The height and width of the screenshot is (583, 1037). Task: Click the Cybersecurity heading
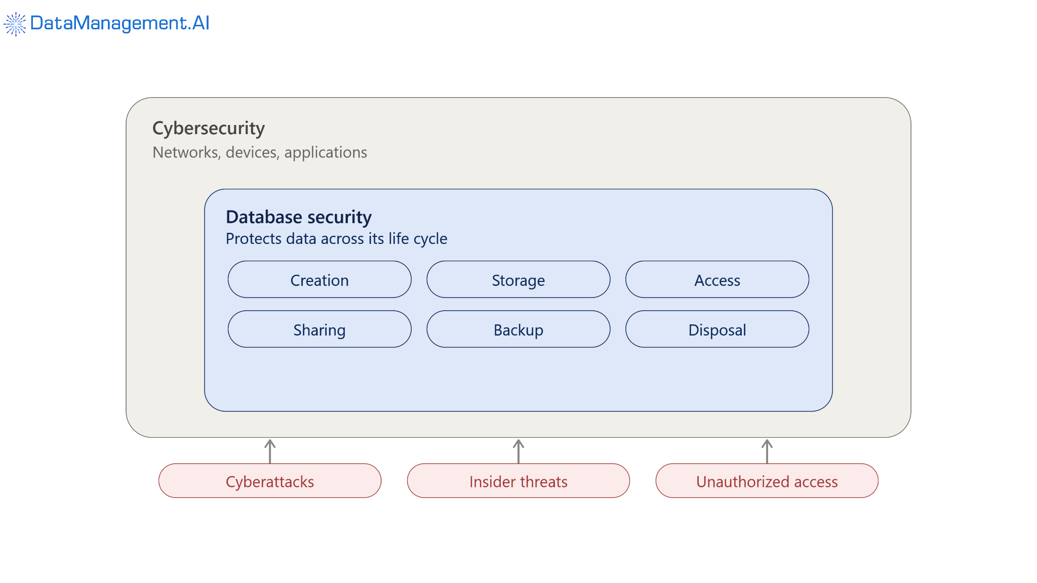point(209,129)
